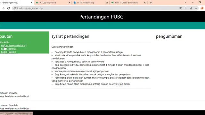Image resolution: width=205 pixels, height=115 pixels.
Task: Open the translate page icon
Action: 181,8
